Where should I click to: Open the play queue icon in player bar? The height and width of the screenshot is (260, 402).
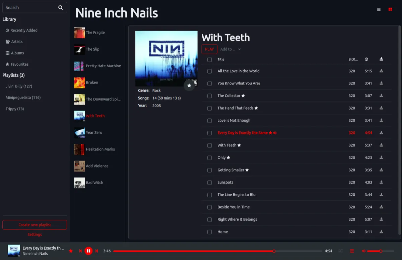[x=352, y=251]
